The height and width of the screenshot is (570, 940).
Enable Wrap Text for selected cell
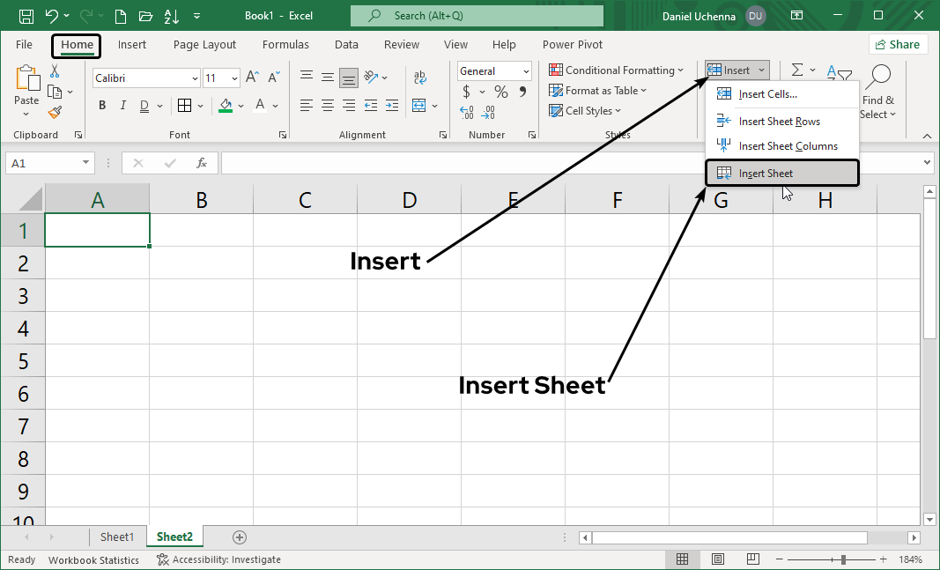pos(420,78)
